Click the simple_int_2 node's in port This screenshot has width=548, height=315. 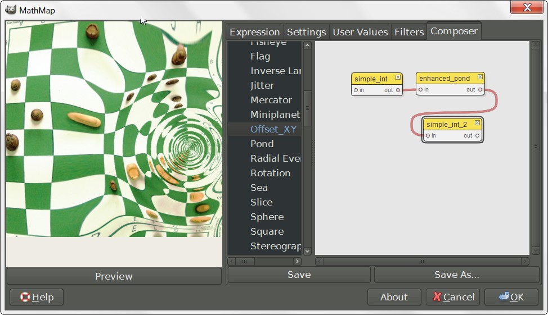[428, 136]
